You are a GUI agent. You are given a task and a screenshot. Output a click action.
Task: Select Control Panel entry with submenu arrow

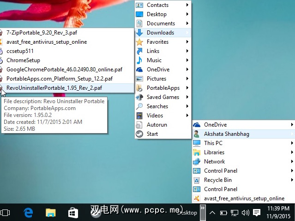coord(243,171)
